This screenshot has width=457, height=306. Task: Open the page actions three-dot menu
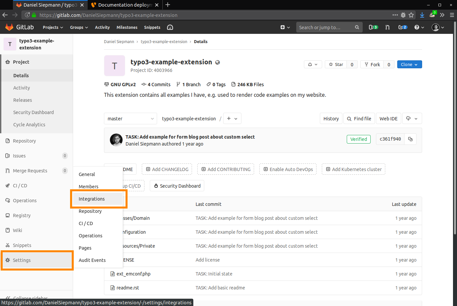point(395,15)
